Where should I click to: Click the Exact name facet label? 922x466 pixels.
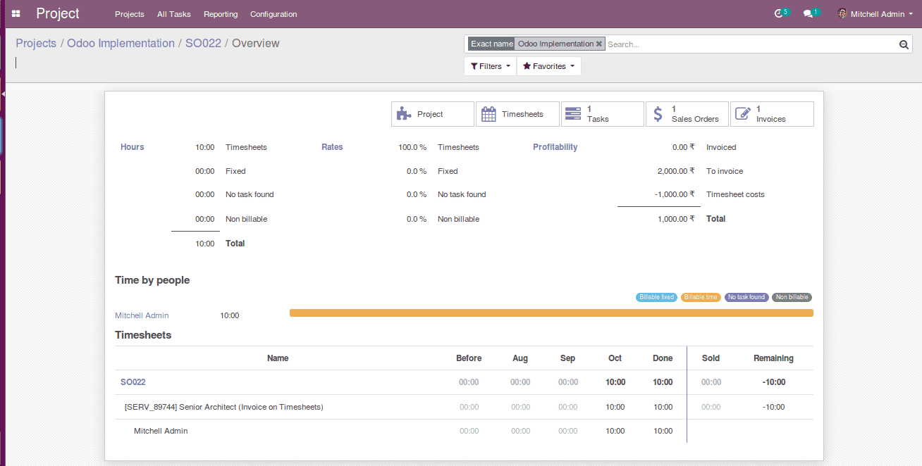pyautogui.click(x=492, y=44)
